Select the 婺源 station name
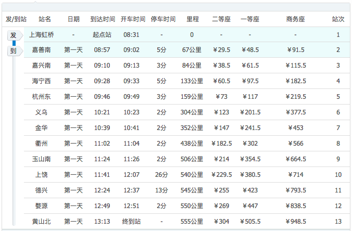The height and width of the screenshot is (231, 352). click(42, 206)
